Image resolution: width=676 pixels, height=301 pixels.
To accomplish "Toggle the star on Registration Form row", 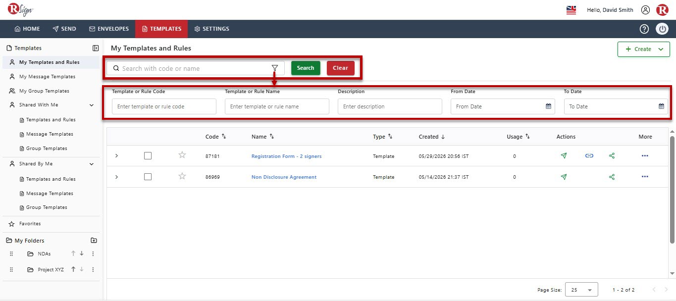I will 182,155.
